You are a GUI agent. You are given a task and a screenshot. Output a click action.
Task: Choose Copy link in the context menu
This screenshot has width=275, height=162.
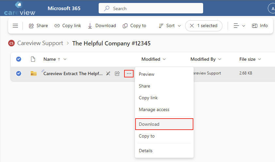(164, 98)
